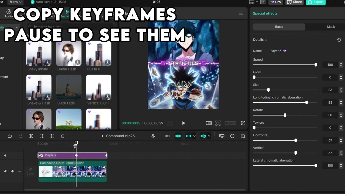Viewport: 345px width, 194px height.
Task: Click the Longitudinal chromatic aberration slider handle
Action: [306, 103]
